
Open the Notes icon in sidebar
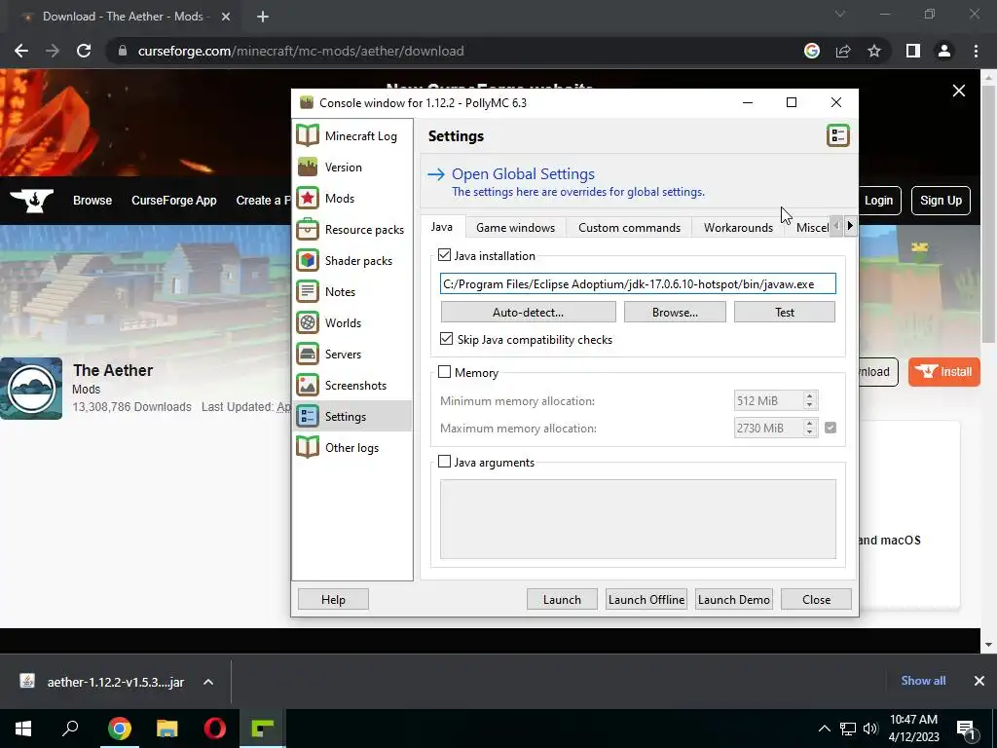(x=308, y=291)
